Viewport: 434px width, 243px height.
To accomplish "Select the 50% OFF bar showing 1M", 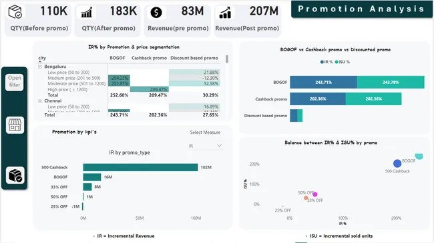I will tap(83, 196).
